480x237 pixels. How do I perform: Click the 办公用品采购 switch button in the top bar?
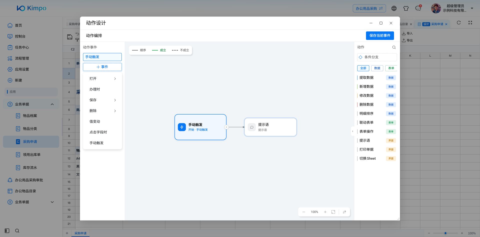coord(369,8)
